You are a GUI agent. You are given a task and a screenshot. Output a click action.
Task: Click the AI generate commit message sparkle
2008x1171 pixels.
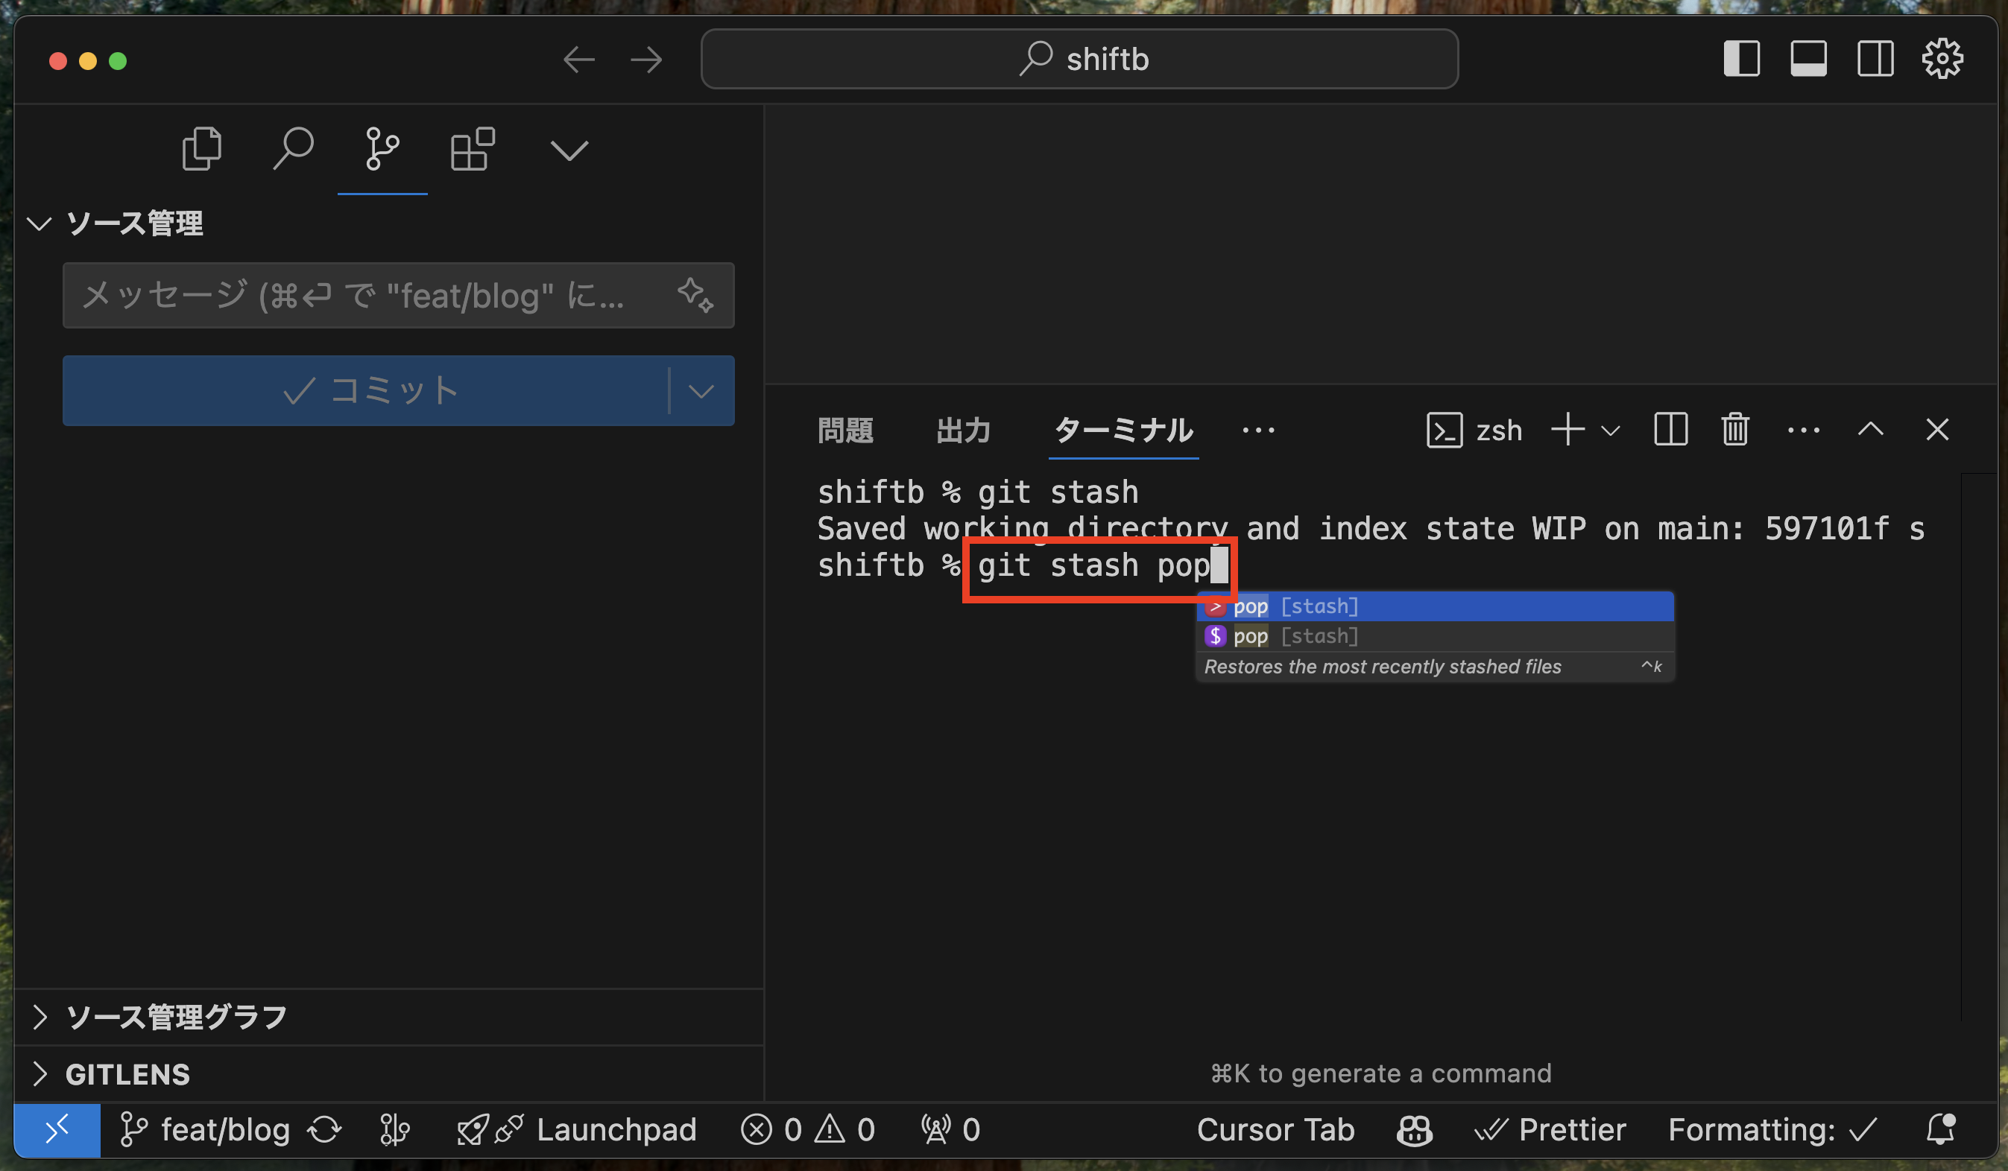pos(695,296)
